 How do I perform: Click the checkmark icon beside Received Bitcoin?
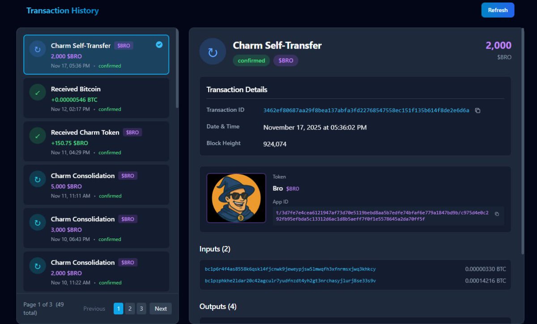(38, 93)
